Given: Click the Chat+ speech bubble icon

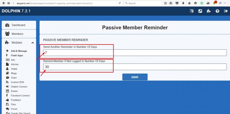Looking at the screenshot, I should pos(7,78).
